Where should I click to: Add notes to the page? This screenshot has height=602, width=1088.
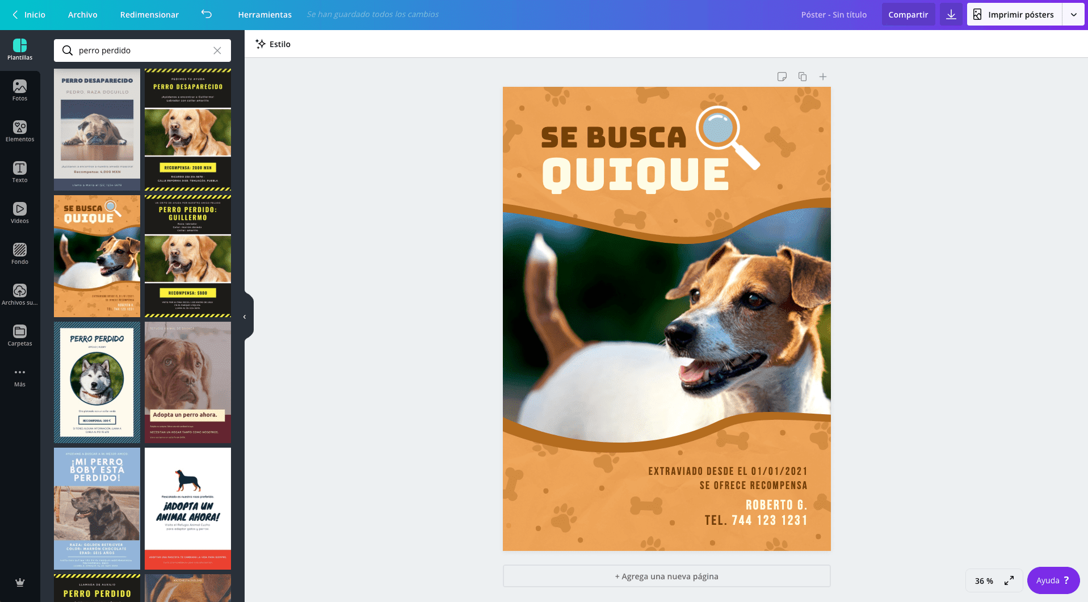click(782, 77)
